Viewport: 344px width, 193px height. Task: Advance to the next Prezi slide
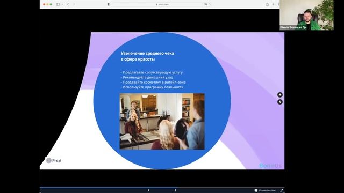coord(175,190)
